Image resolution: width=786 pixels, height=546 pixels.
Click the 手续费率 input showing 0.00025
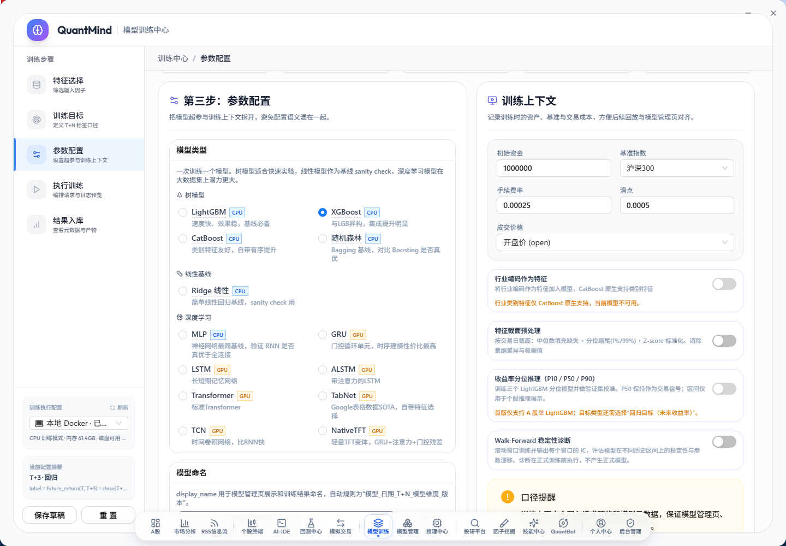(553, 205)
